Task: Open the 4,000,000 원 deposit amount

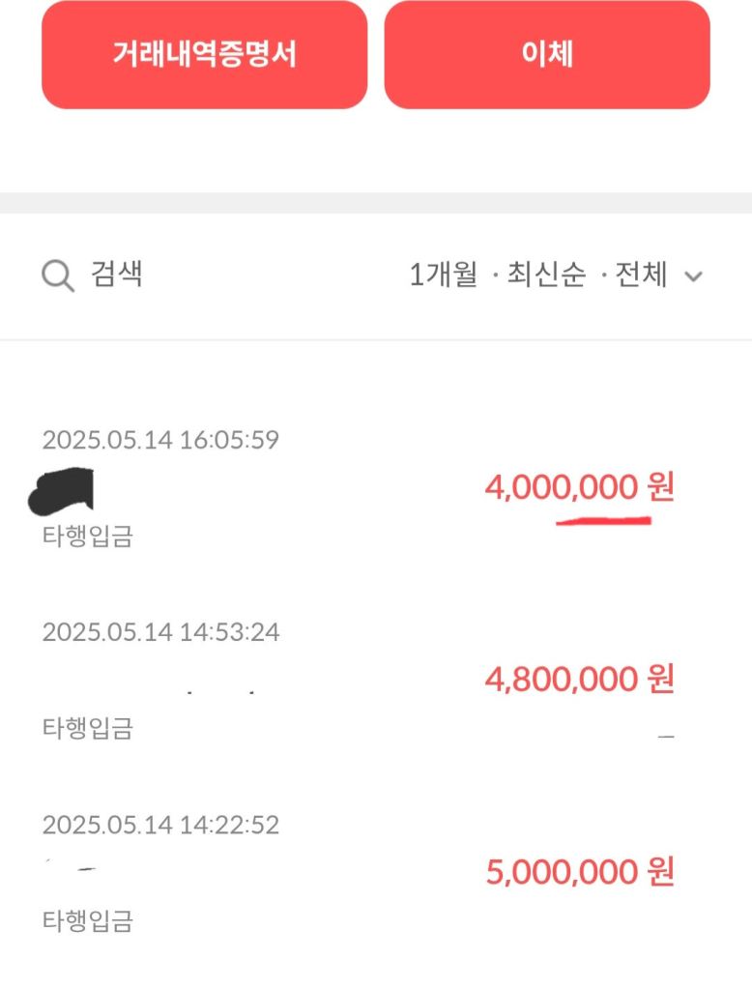Action: [x=579, y=488]
